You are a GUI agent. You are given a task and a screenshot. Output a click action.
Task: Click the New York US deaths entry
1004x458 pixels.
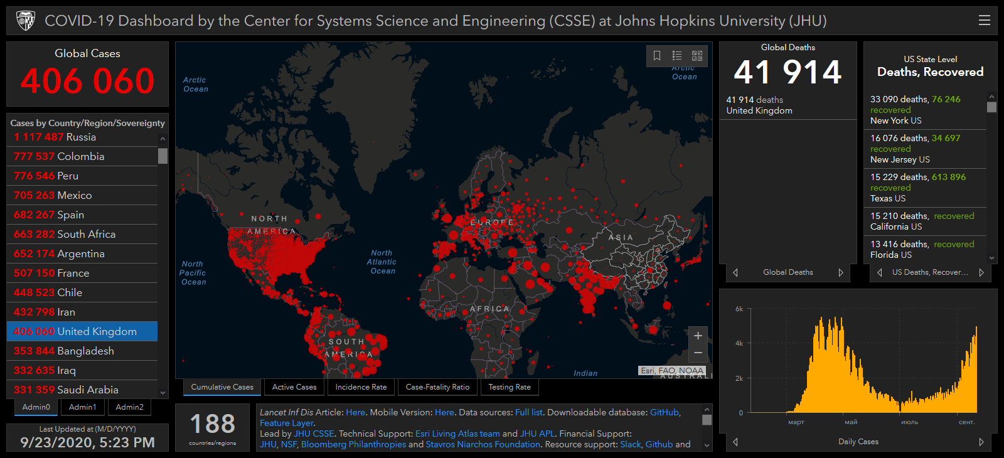926,110
